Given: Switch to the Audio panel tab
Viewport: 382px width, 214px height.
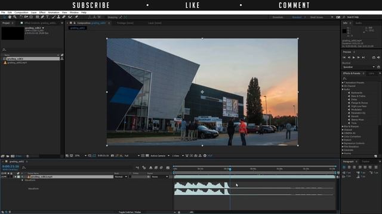Looking at the screenshot, I should coord(359,23).
